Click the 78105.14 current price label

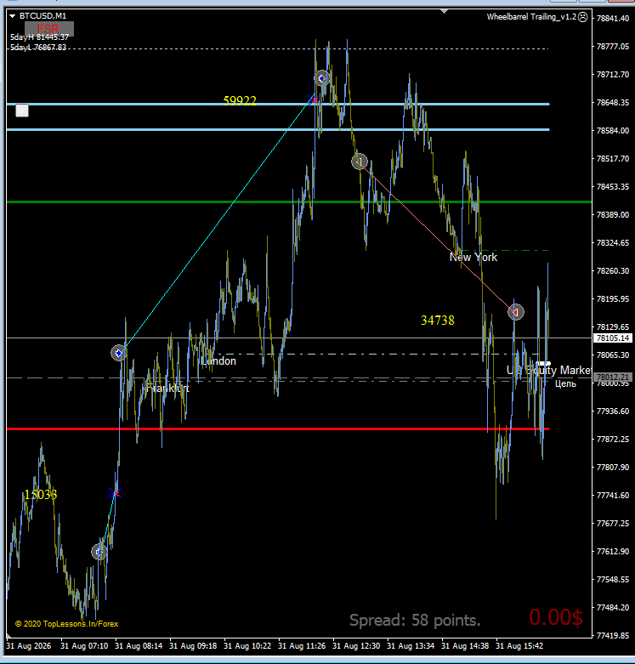point(613,338)
